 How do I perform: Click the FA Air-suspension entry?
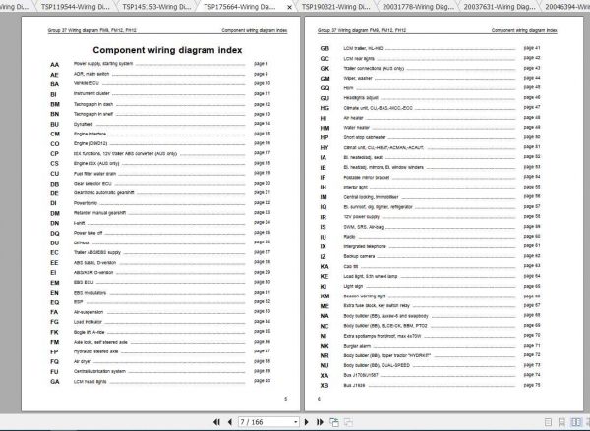pyautogui.click(x=159, y=312)
